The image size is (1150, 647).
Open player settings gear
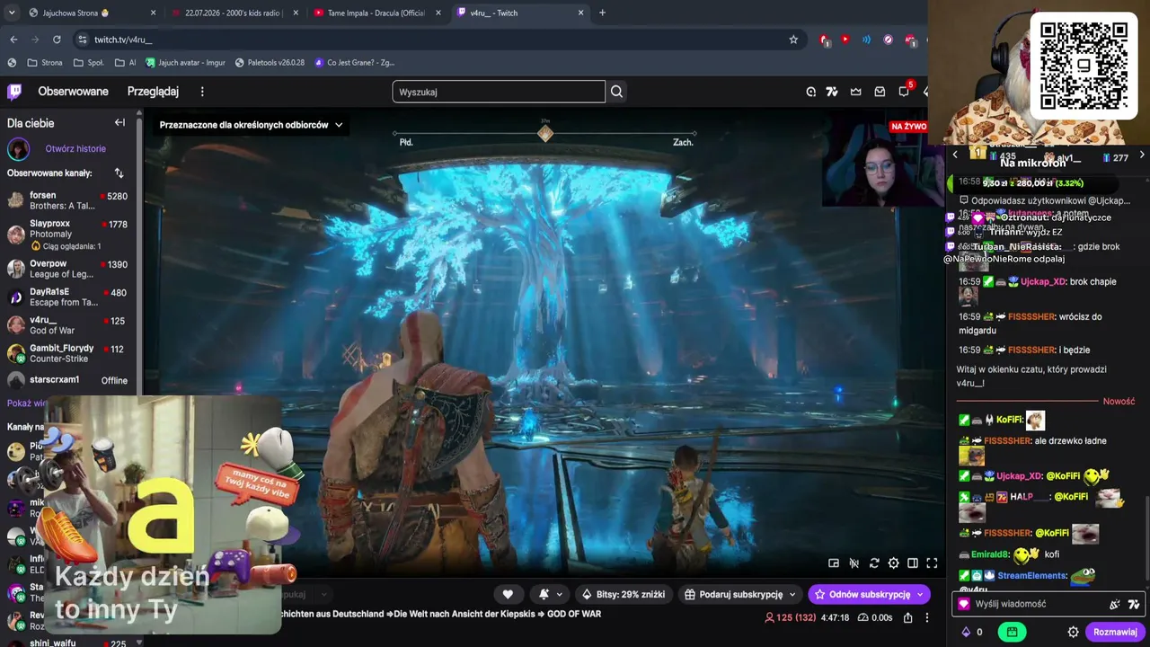click(x=893, y=563)
